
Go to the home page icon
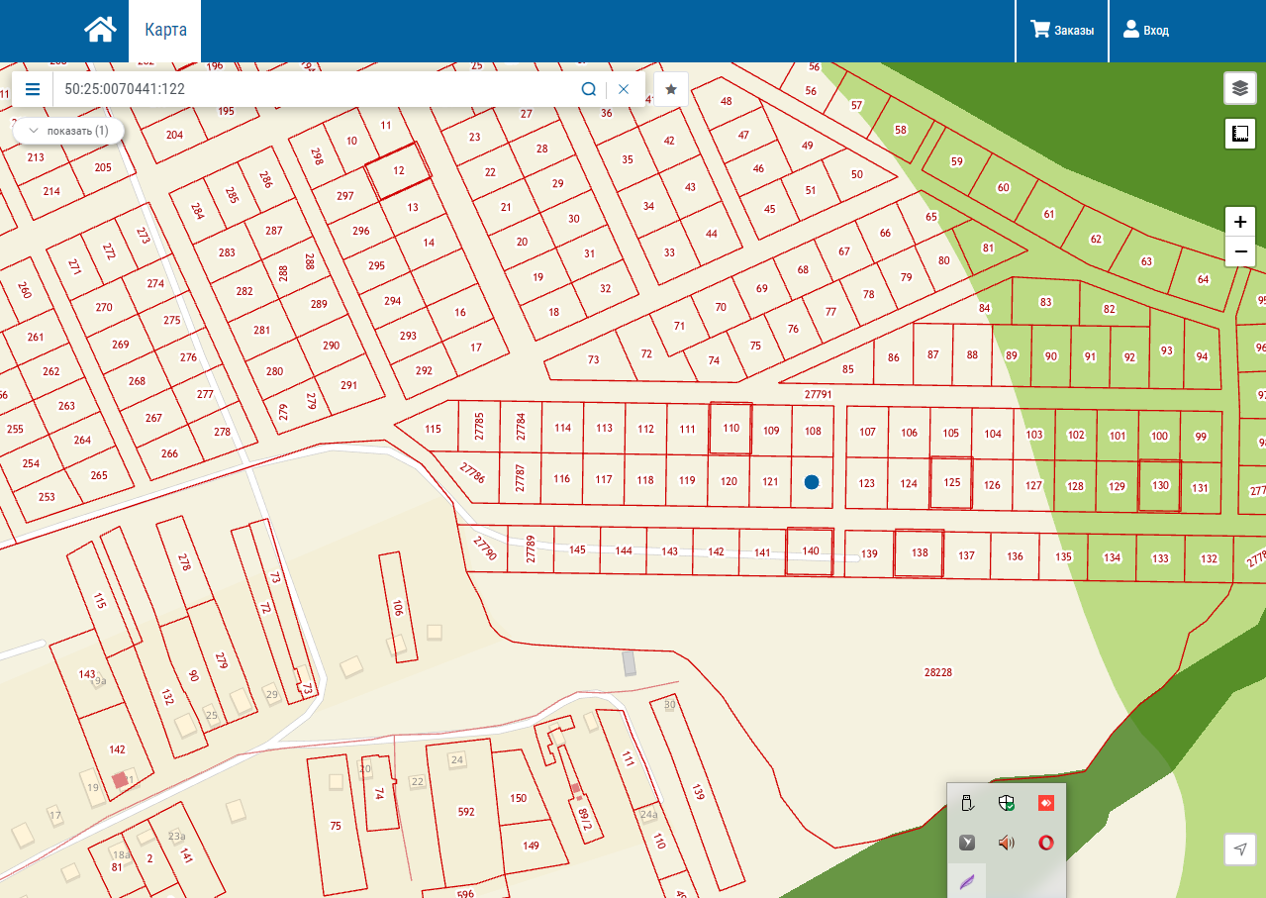[100, 30]
